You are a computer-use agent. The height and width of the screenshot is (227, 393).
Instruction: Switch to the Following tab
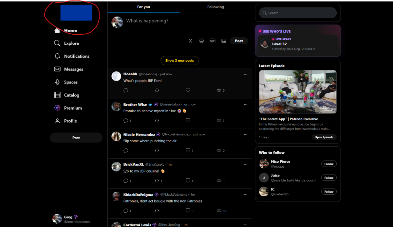[215, 7]
